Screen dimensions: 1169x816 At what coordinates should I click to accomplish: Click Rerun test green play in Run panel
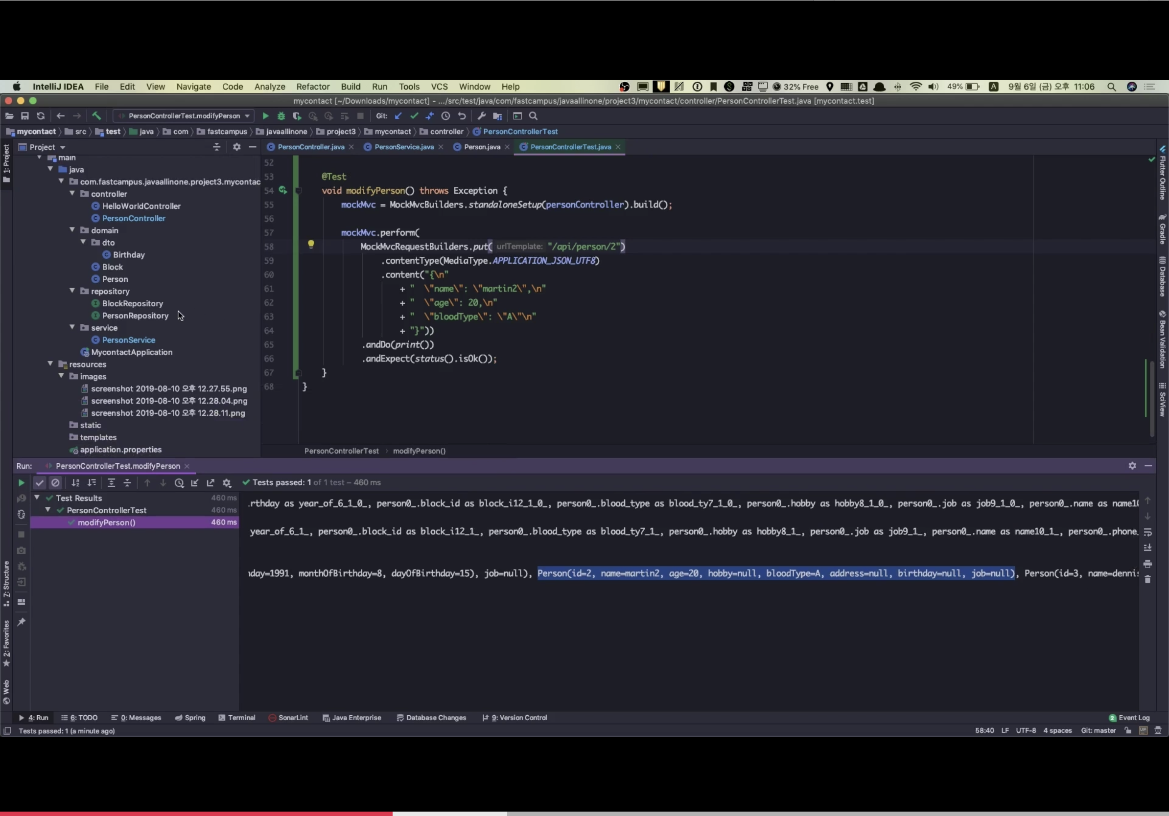21,483
